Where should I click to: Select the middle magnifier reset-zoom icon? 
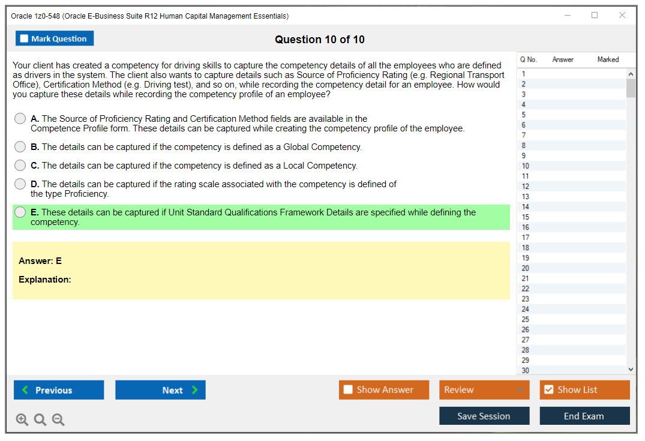coord(40,419)
